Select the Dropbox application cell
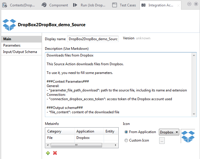The image size is (200, 159). 89,138
